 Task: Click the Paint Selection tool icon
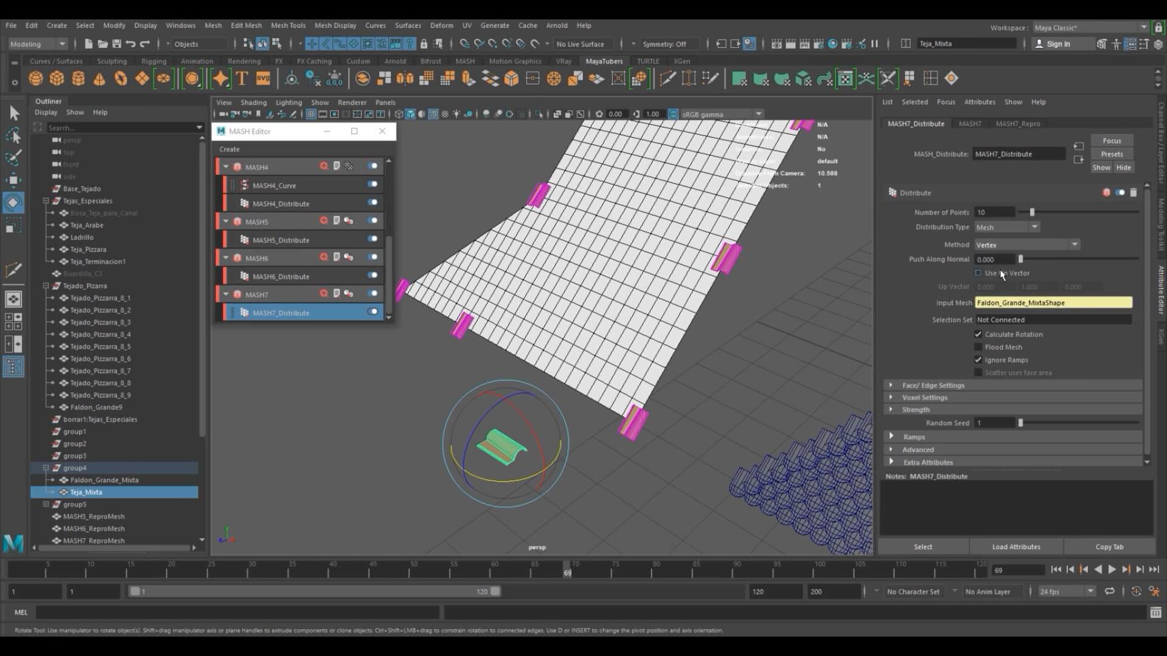pyautogui.click(x=13, y=158)
